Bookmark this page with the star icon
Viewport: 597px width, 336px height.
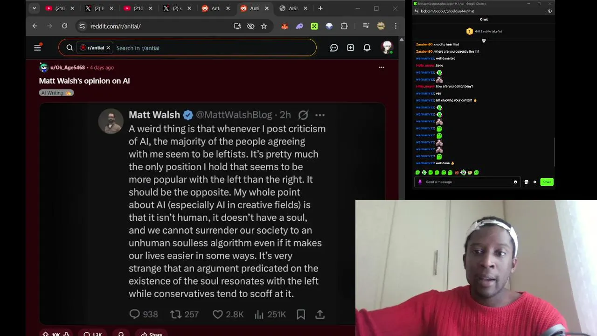pyautogui.click(x=264, y=26)
